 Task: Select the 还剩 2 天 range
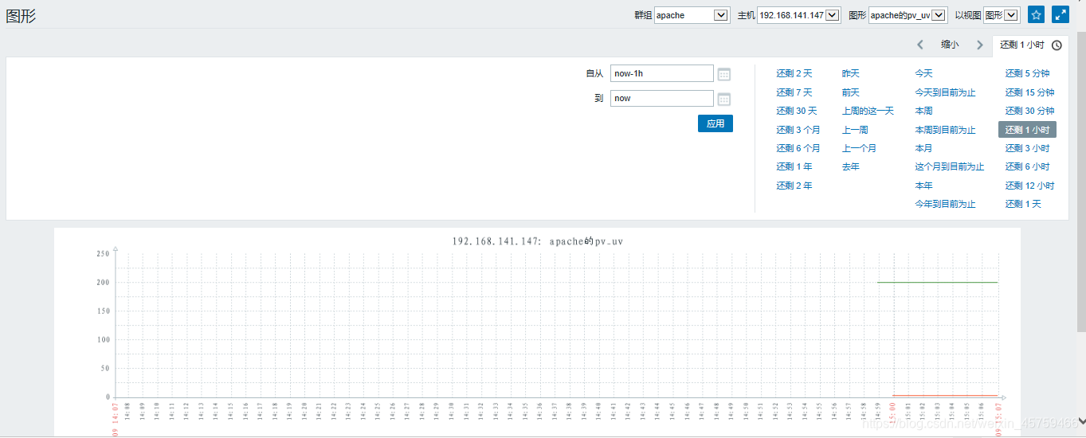tap(794, 73)
